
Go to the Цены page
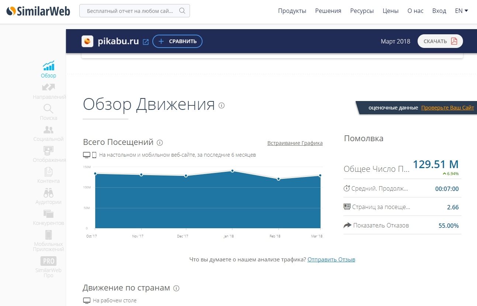tap(391, 11)
